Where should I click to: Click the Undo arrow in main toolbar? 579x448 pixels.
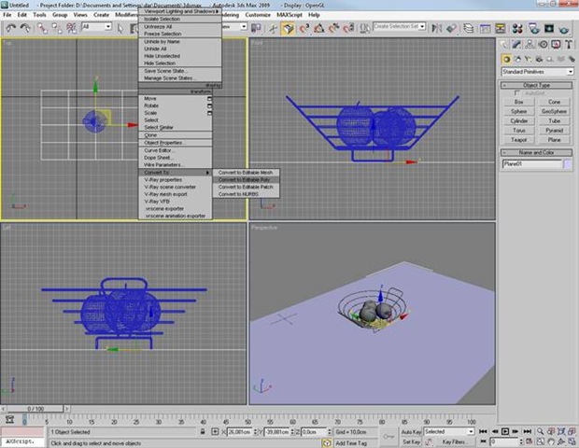(10, 28)
